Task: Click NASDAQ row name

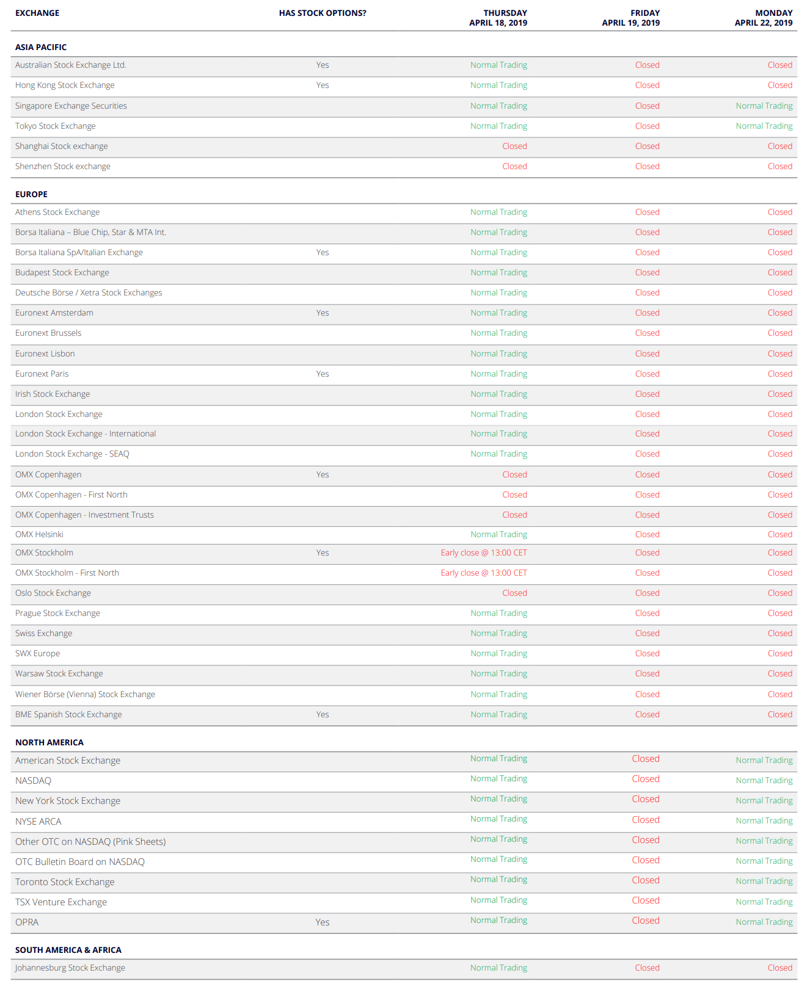Action: (x=33, y=781)
